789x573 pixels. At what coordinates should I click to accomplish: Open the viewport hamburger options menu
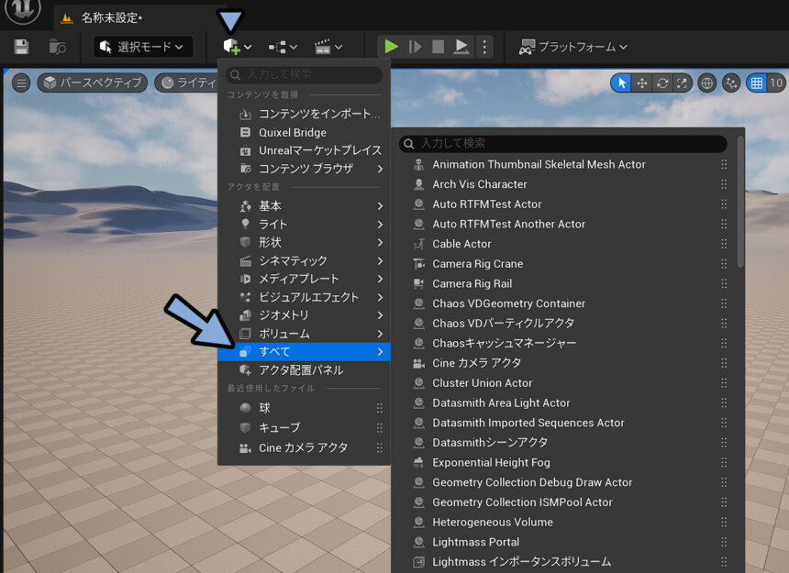pos(21,83)
